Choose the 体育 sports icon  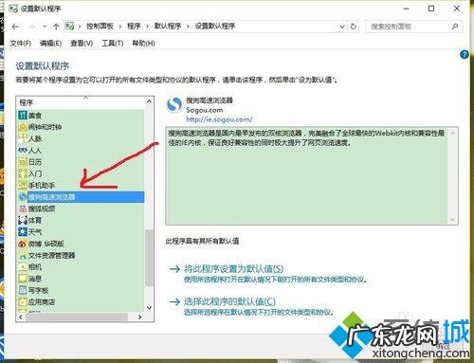click(23, 220)
